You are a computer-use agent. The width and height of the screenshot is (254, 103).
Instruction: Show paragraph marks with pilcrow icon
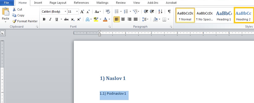pyautogui.click(x=169, y=12)
